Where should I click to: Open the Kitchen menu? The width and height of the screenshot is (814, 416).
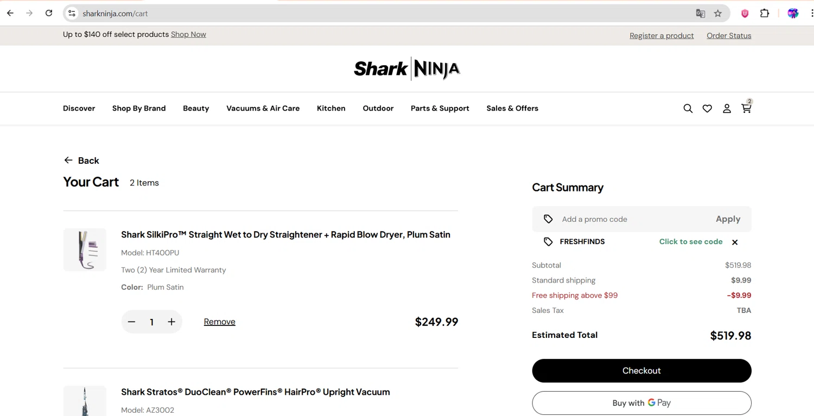coord(331,108)
